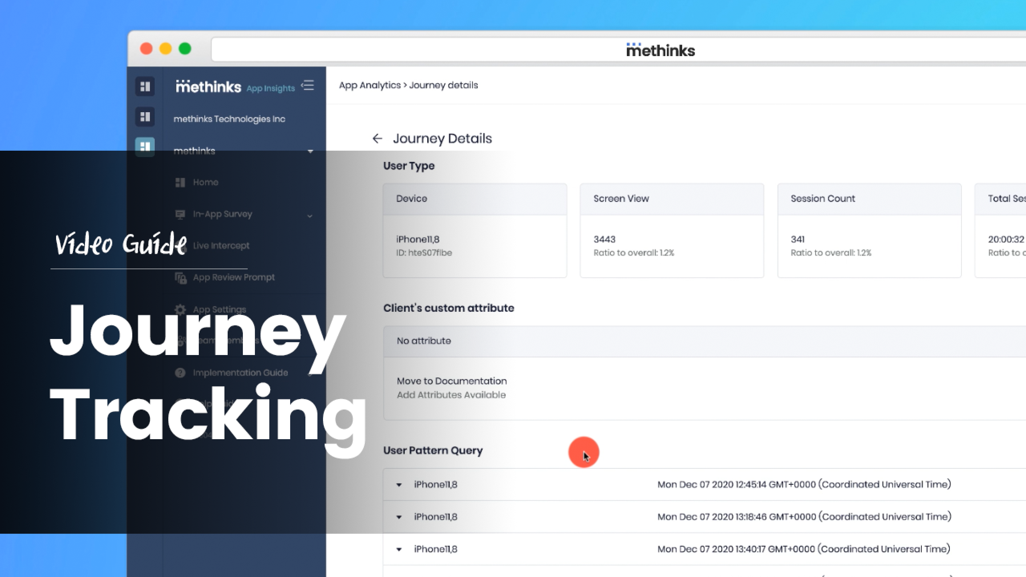1026x577 pixels.
Task: Click the iPhone11,8 device value in Device card
Action: coord(417,239)
